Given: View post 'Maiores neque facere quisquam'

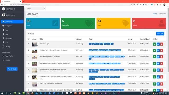Looking at the screenshot, I should (x=154, y=57).
